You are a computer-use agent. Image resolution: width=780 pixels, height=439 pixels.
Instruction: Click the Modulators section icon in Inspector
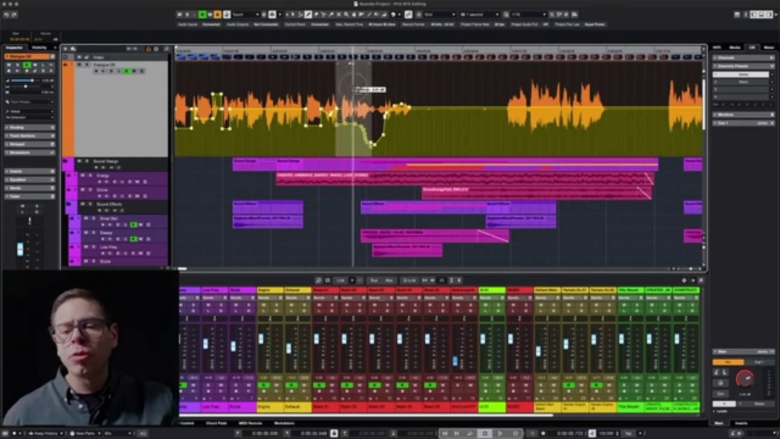[52, 152]
